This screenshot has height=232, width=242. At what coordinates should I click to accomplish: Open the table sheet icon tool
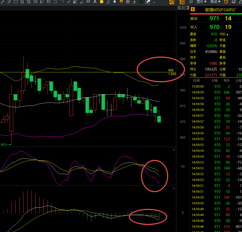128,2
